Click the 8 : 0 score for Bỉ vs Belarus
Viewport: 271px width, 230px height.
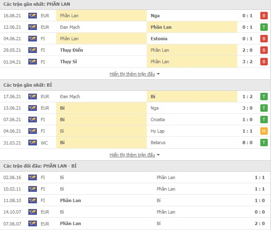[x=247, y=143]
